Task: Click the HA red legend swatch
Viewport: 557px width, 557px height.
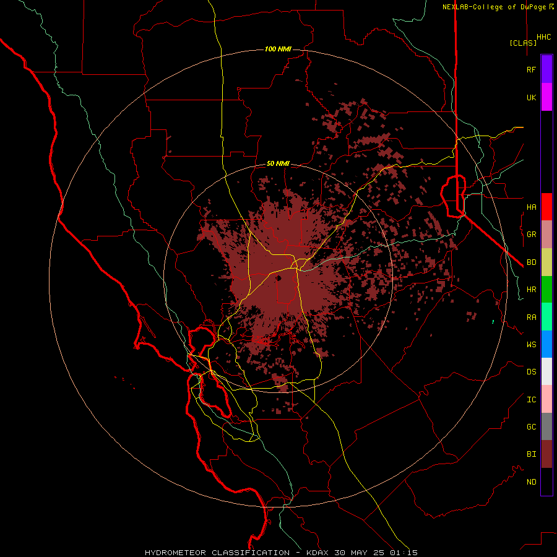Action: [546, 207]
